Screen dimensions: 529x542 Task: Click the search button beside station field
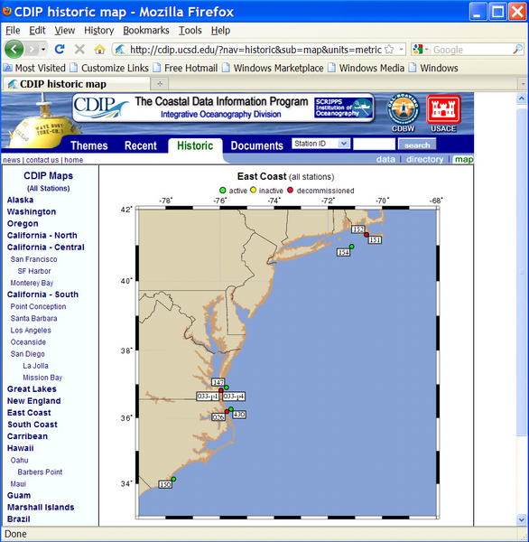pos(417,145)
